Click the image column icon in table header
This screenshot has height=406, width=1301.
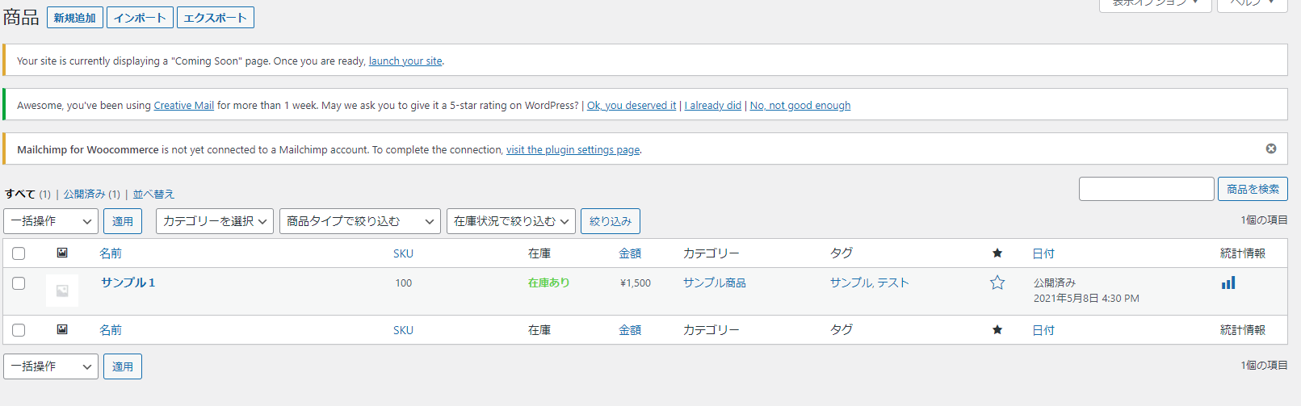62,253
